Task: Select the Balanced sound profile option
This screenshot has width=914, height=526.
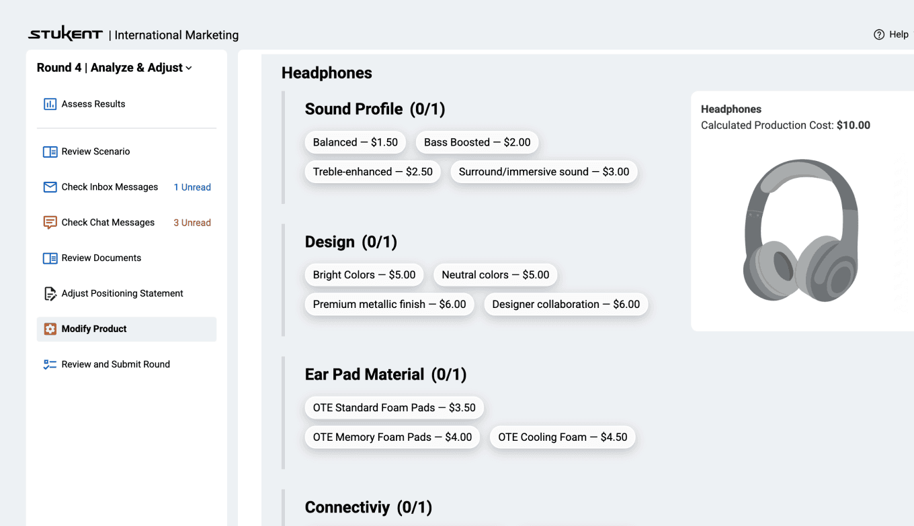Action: (355, 142)
